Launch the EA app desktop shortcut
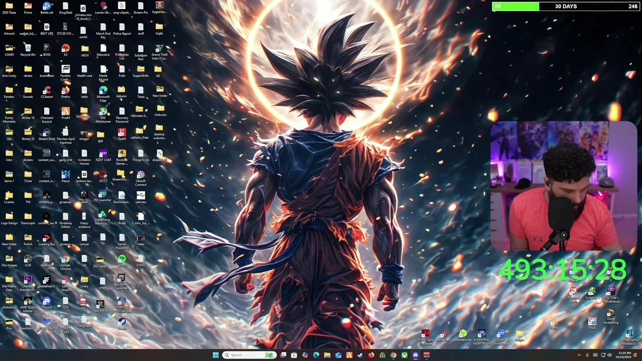 65,50
